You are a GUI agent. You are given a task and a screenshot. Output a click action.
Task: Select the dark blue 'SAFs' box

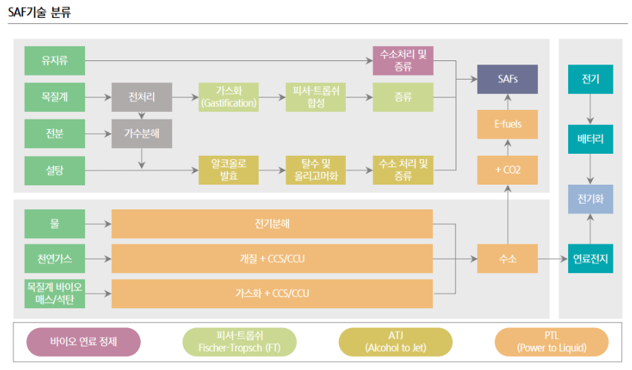[x=508, y=80]
